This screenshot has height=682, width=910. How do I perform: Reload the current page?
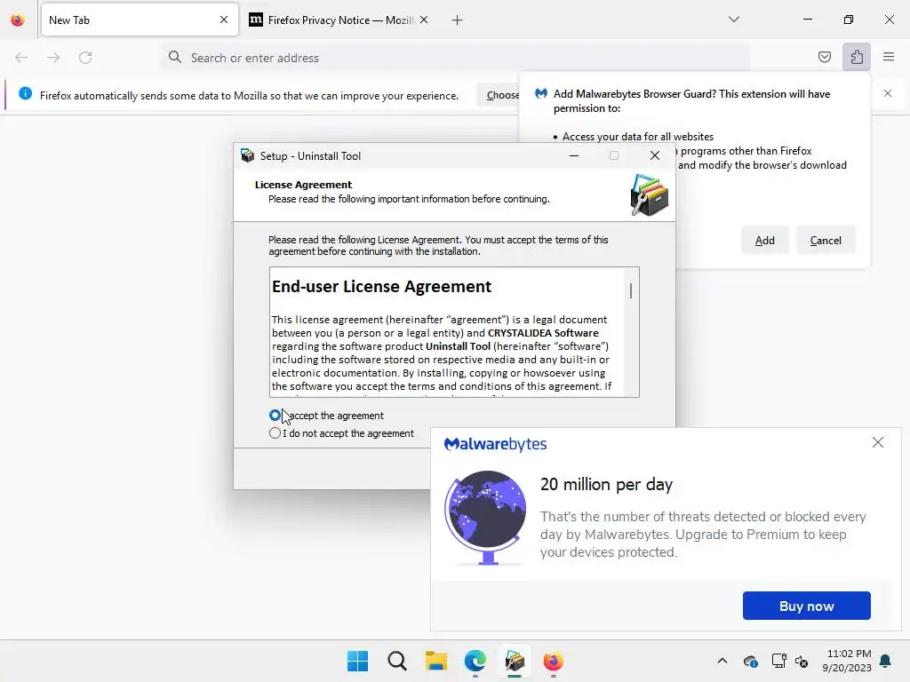click(85, 58)
